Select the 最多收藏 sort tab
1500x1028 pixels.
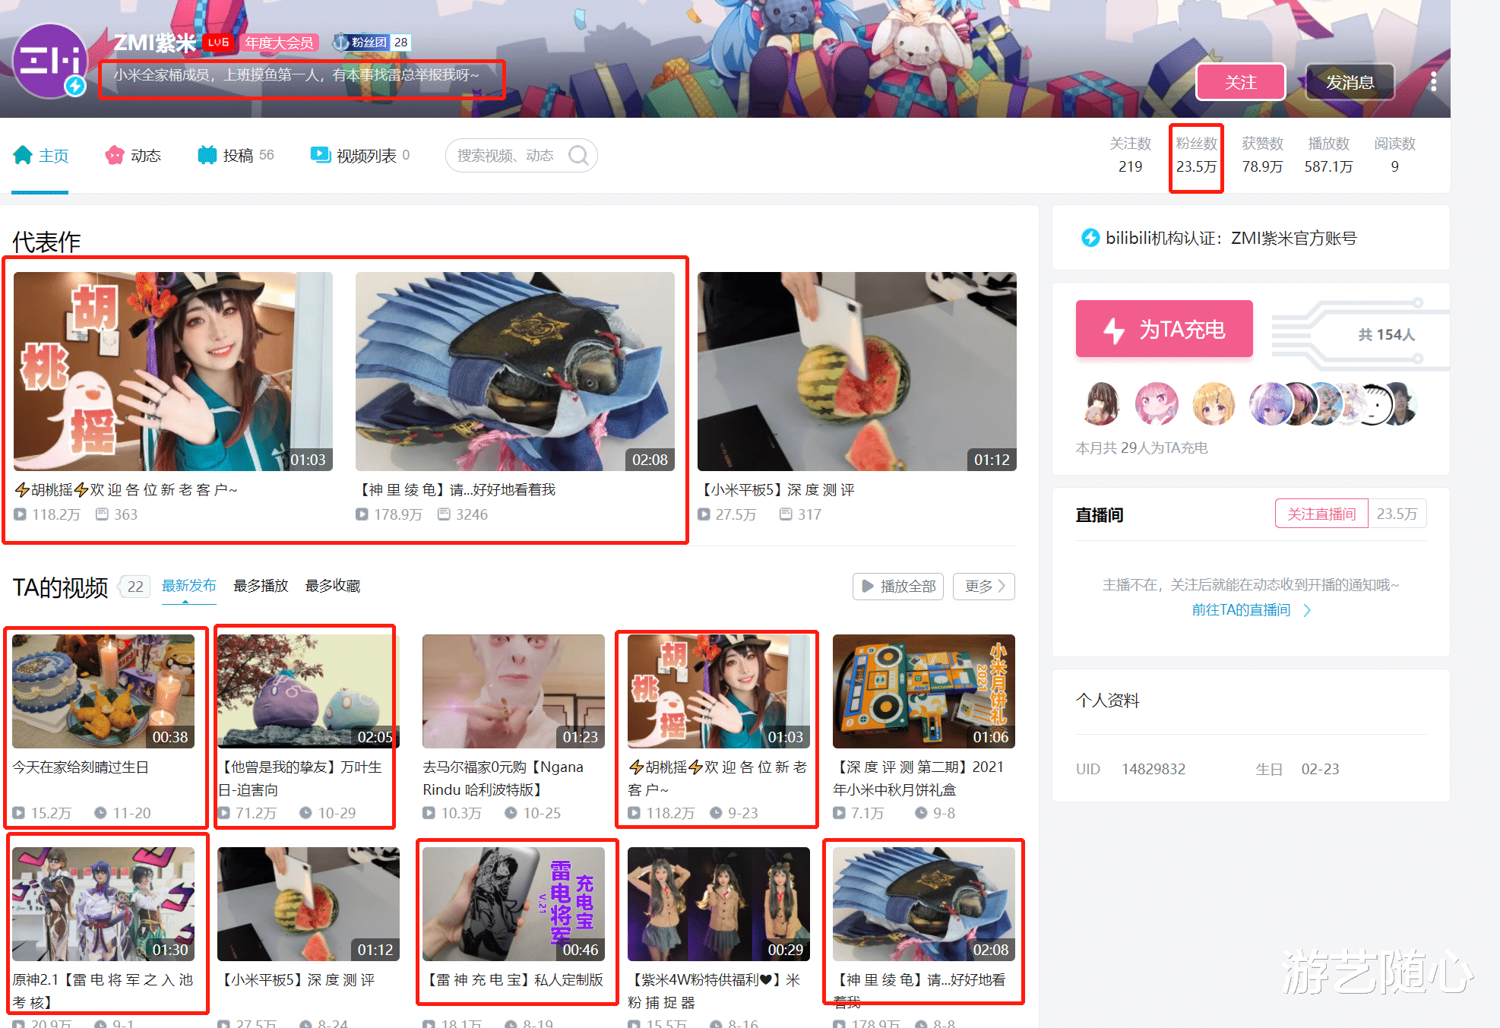click(x=333, y=586)
